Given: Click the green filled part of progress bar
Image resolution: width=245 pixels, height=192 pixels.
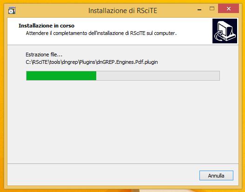Looking at the screenshot, I should click(61, 75).
